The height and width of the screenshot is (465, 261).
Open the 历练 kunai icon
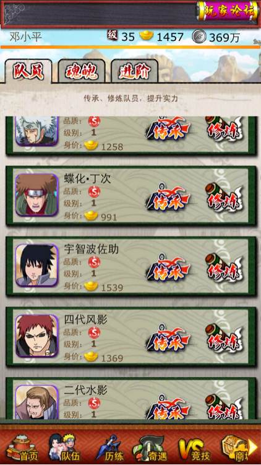tap(110, 448)
